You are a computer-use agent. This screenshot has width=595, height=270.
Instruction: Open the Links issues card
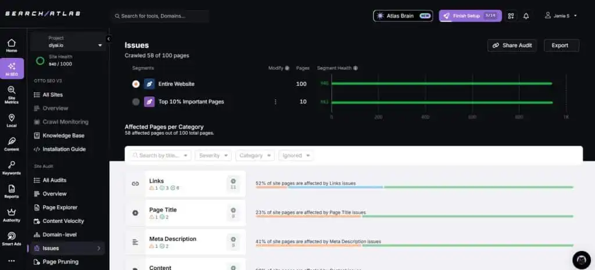185,184
